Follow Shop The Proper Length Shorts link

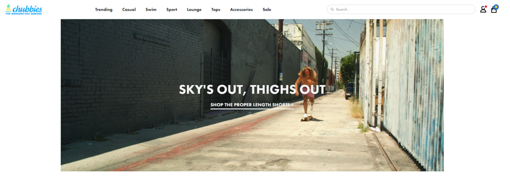tap(252, 105)
